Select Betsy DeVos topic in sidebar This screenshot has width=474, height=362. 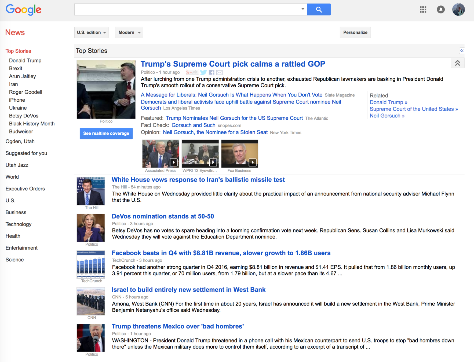(x=24, y=116)
